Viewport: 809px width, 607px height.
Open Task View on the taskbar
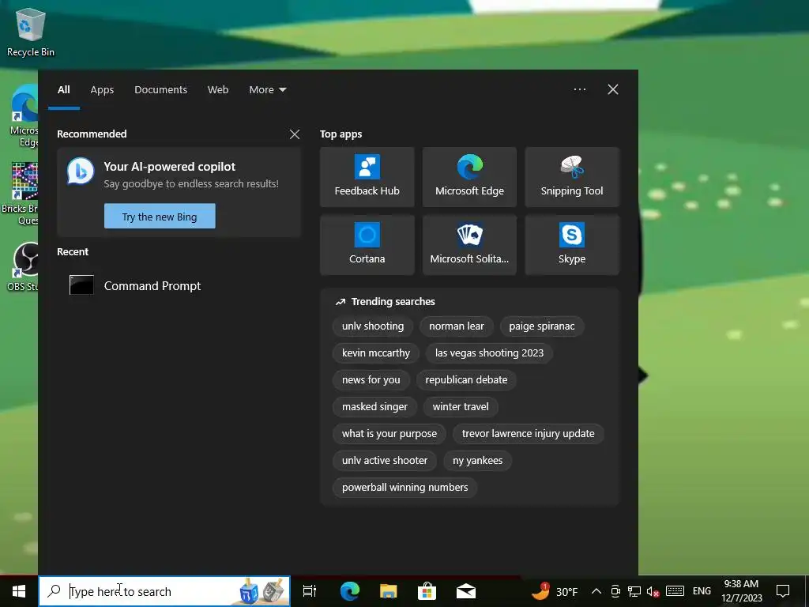310,591
